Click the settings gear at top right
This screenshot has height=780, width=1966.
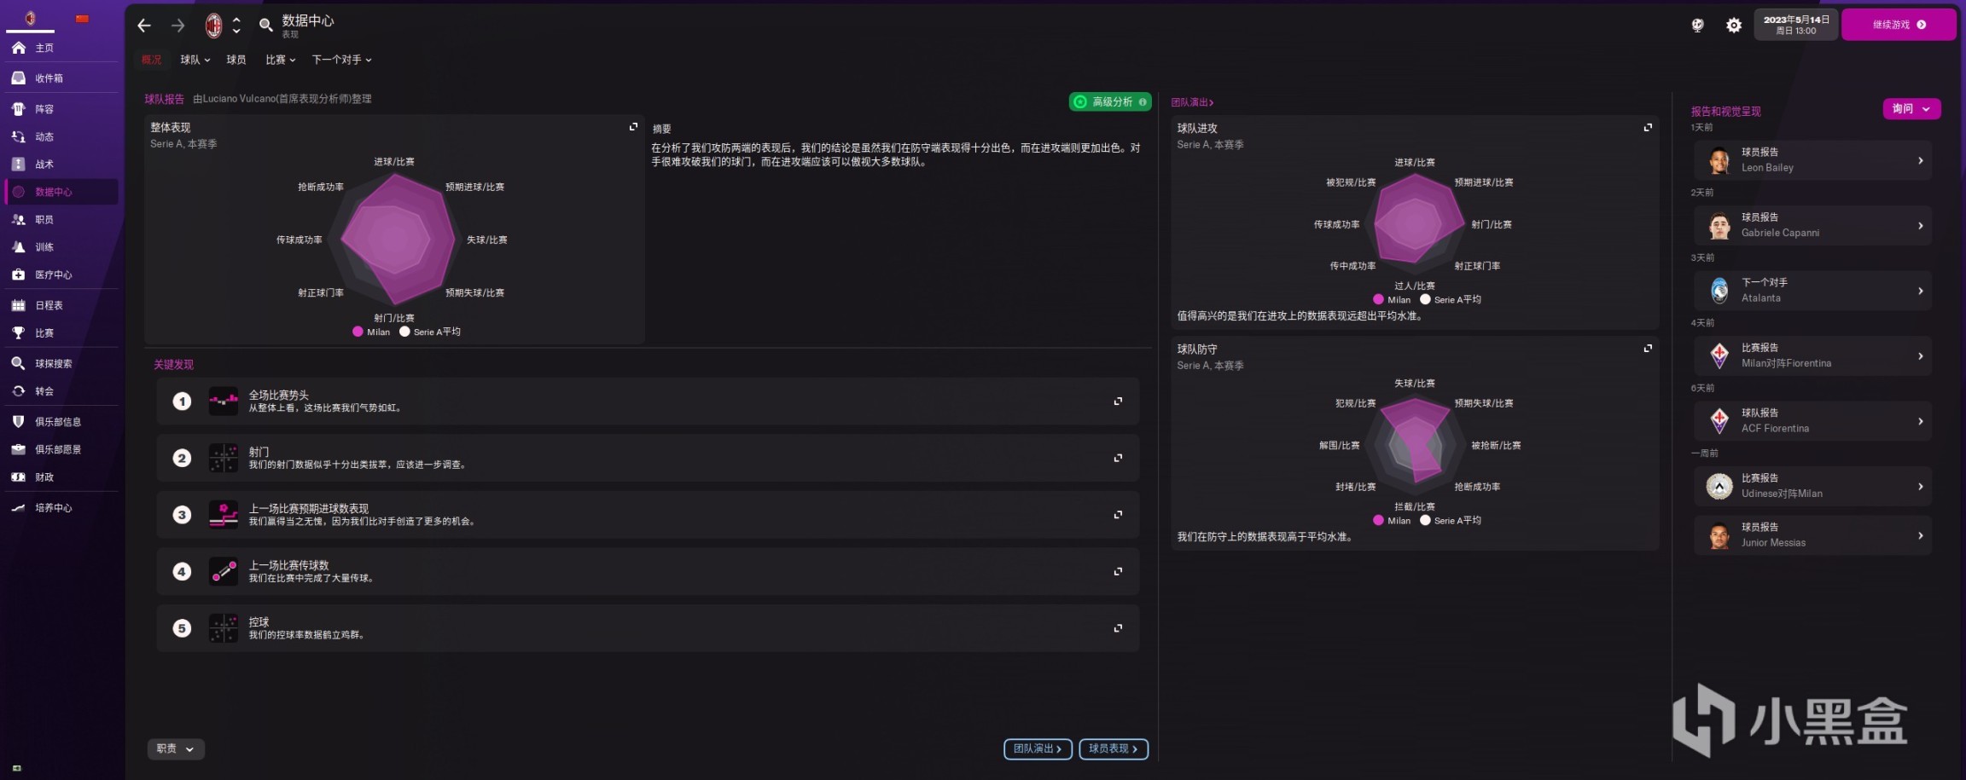pos(1733,25)
